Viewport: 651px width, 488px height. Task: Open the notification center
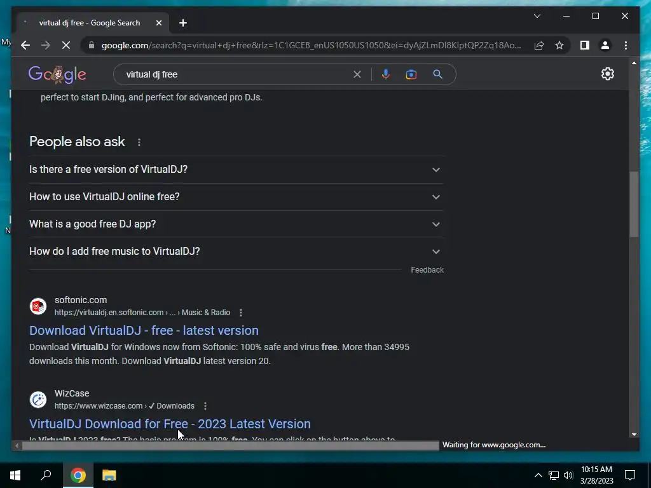(x=630, y=475)
